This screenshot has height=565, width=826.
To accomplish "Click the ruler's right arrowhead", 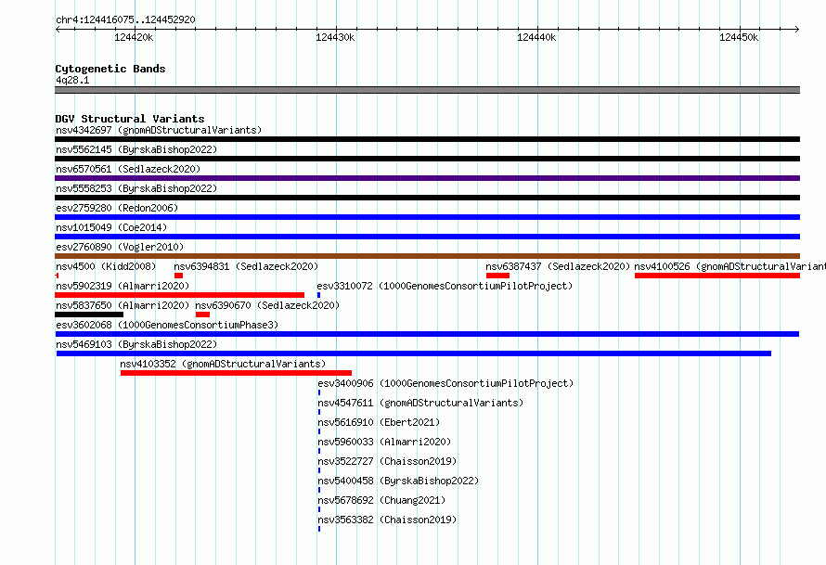I will tap(797, 30).
